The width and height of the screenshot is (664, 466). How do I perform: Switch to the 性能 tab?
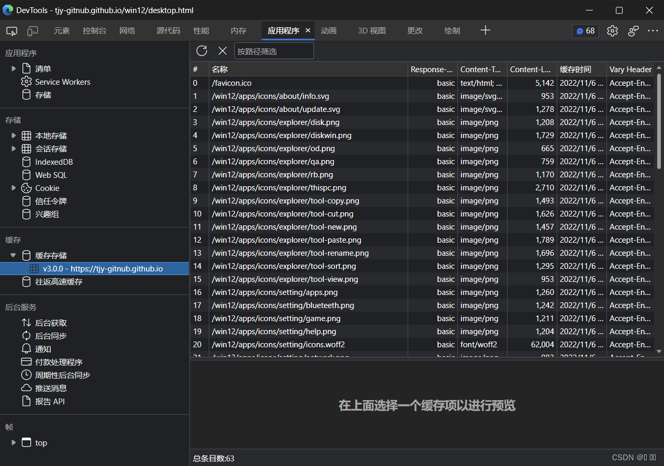pyautogui.click(x=201, y=31)
